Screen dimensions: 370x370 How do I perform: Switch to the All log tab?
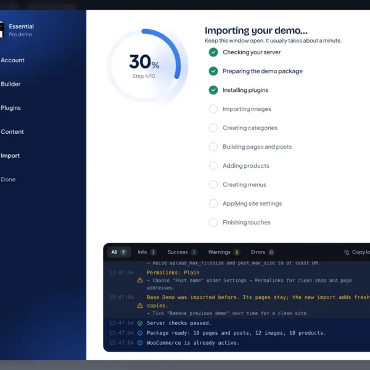(x=119, y=252)
